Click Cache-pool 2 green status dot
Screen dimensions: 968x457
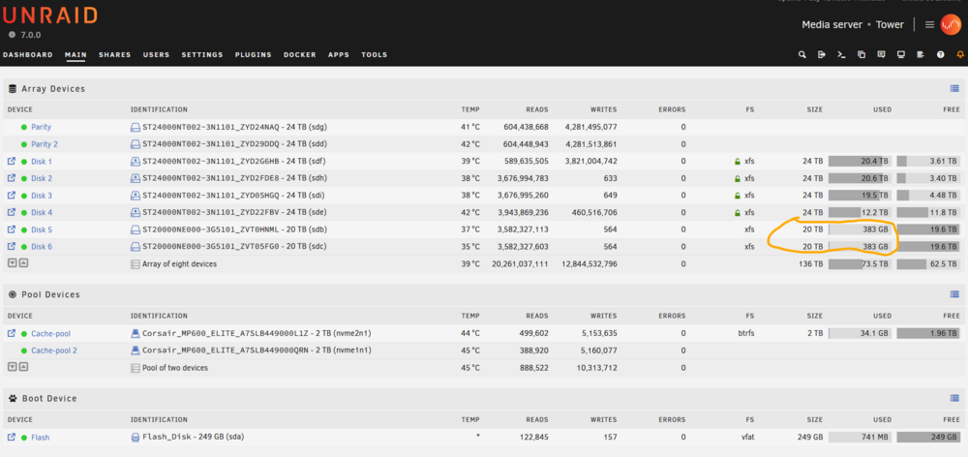tap(24, 350)
